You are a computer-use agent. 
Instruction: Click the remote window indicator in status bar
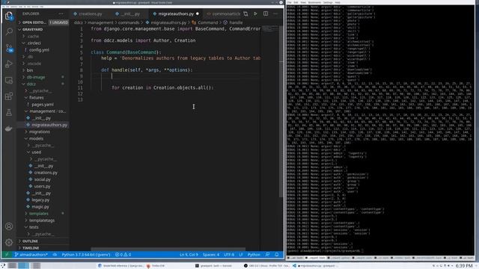tap(7, 254)
